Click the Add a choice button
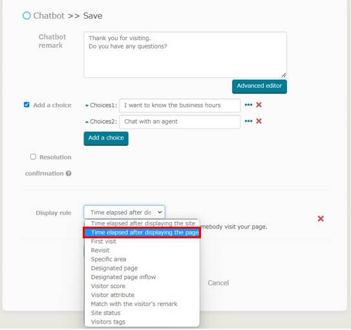Screen dimensions: 351x330 click(106, 138)
